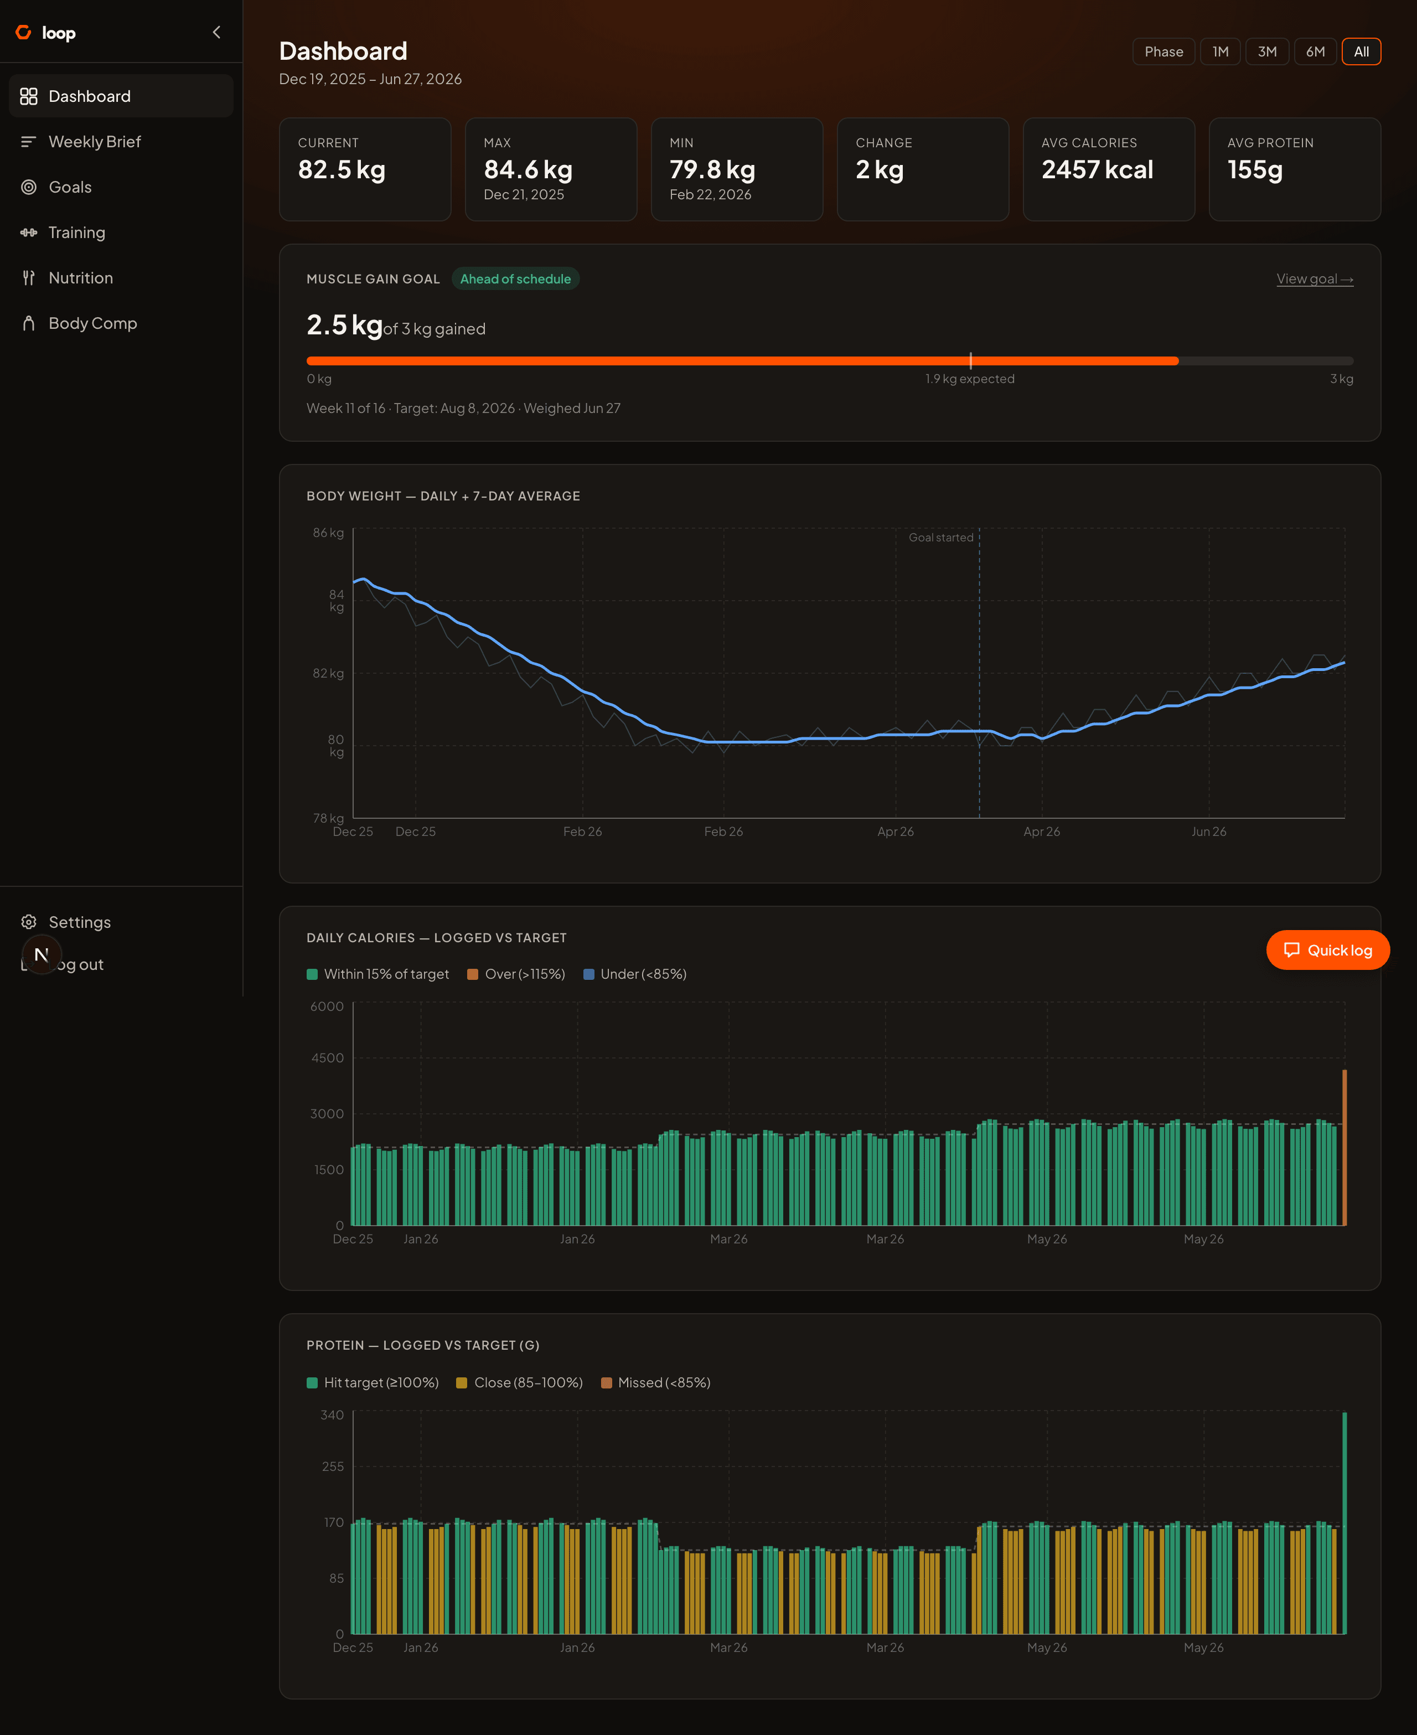The width and height of the screenshot is (1417, 1735).
Task: Click the Under (<85%) legend swatch
Action: (588, 974)
